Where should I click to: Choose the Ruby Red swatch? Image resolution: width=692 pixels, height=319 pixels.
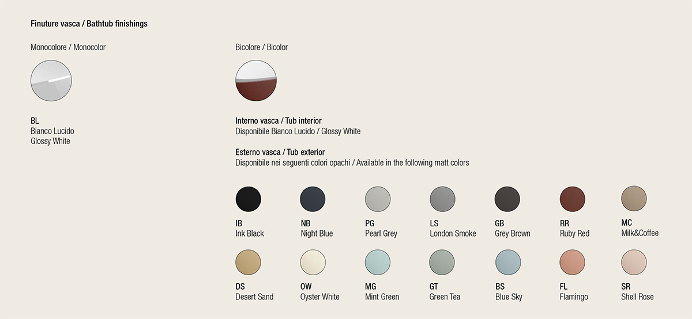tap(573, 200)
